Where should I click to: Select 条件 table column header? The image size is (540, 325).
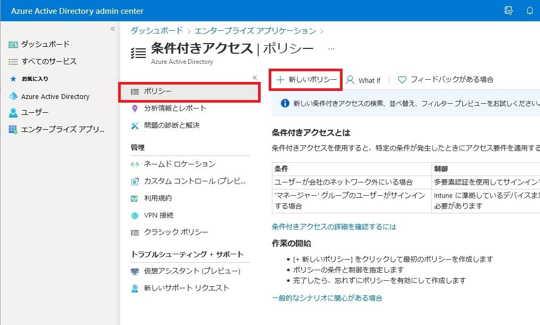(352, 169)
